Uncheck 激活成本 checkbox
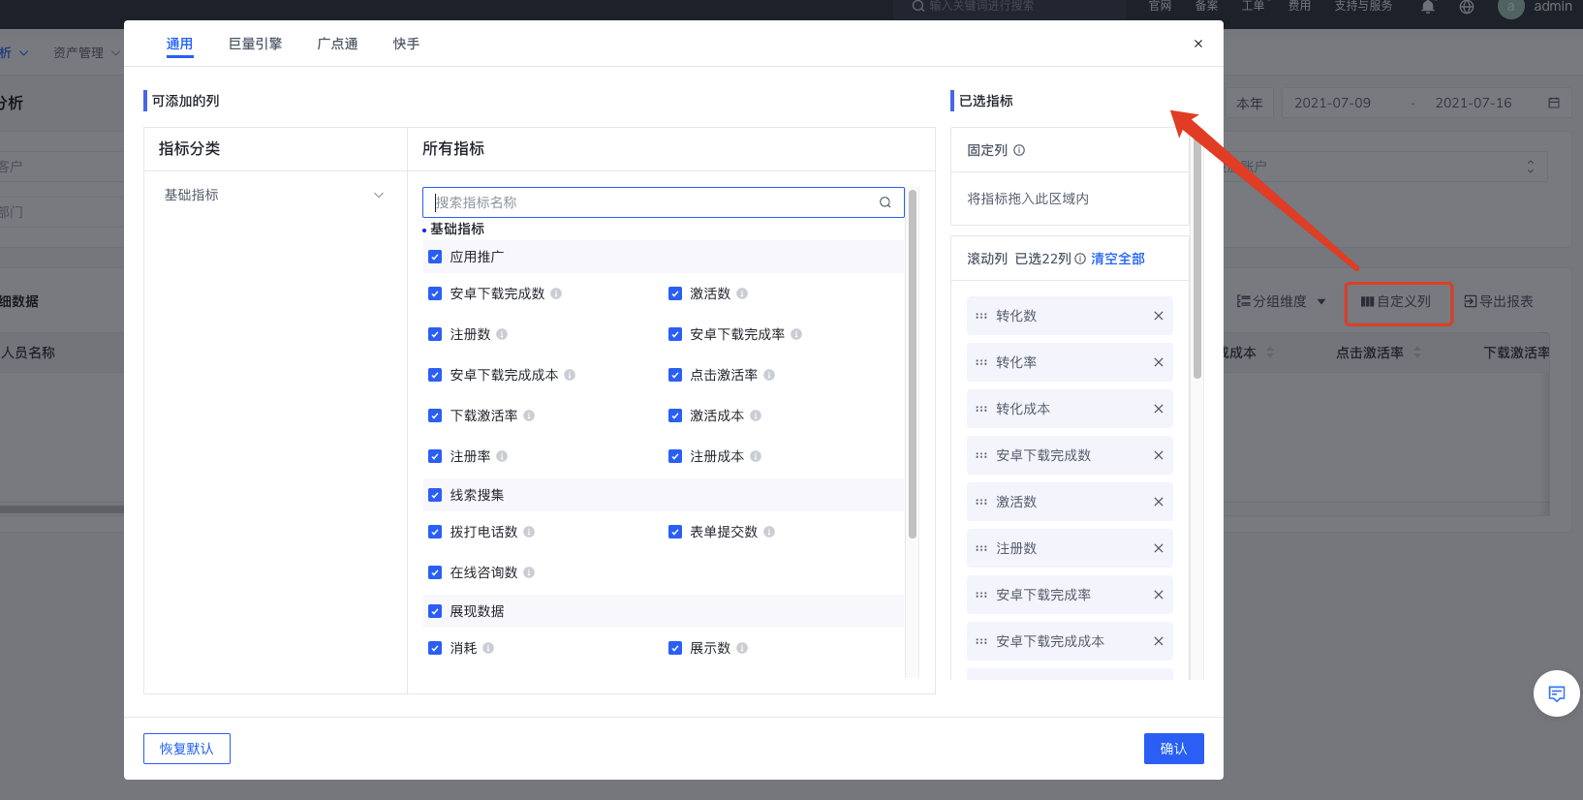The width and height of the screenshot is (1583, 800). coord(675,415)
